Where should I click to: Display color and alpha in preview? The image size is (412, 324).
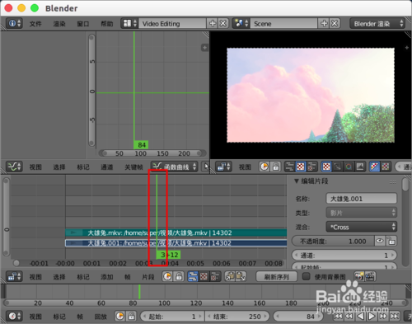(x=374, y=167)
